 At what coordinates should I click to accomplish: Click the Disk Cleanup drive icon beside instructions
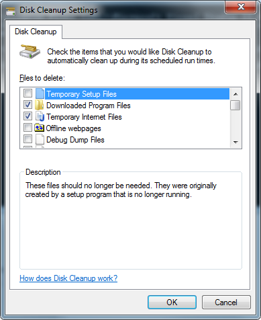[x=30, y=52]
